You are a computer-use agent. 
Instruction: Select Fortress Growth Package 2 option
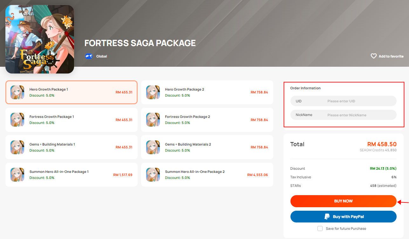tap(207, 119)
